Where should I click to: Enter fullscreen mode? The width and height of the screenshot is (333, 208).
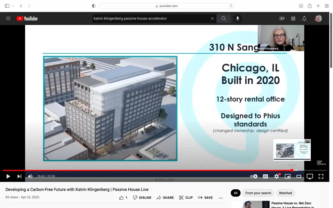point(321,176)
